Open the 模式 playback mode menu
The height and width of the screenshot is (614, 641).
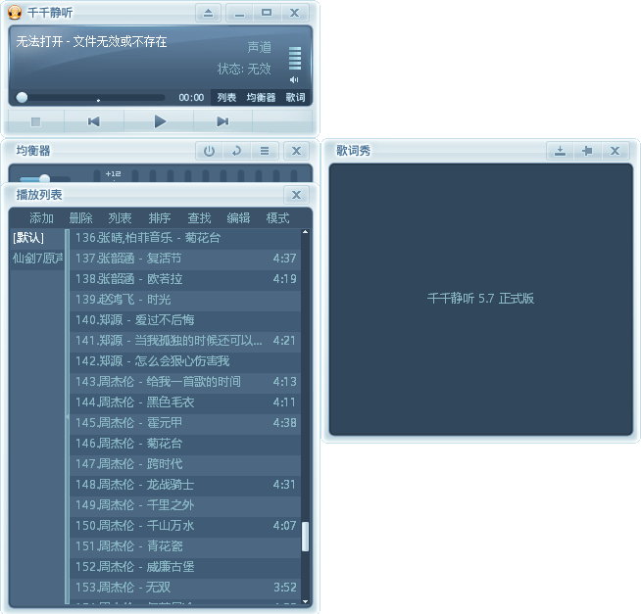click(x=278, y=218)
